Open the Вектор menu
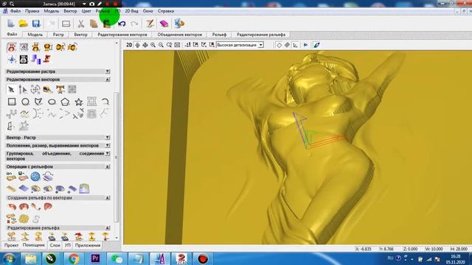 (x=70, y=11)
